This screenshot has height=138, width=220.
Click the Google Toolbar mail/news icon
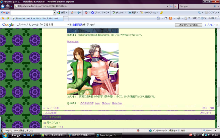72,12
